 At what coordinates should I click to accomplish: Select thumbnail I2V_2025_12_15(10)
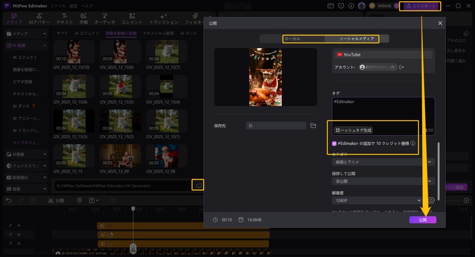pos(74,52)
